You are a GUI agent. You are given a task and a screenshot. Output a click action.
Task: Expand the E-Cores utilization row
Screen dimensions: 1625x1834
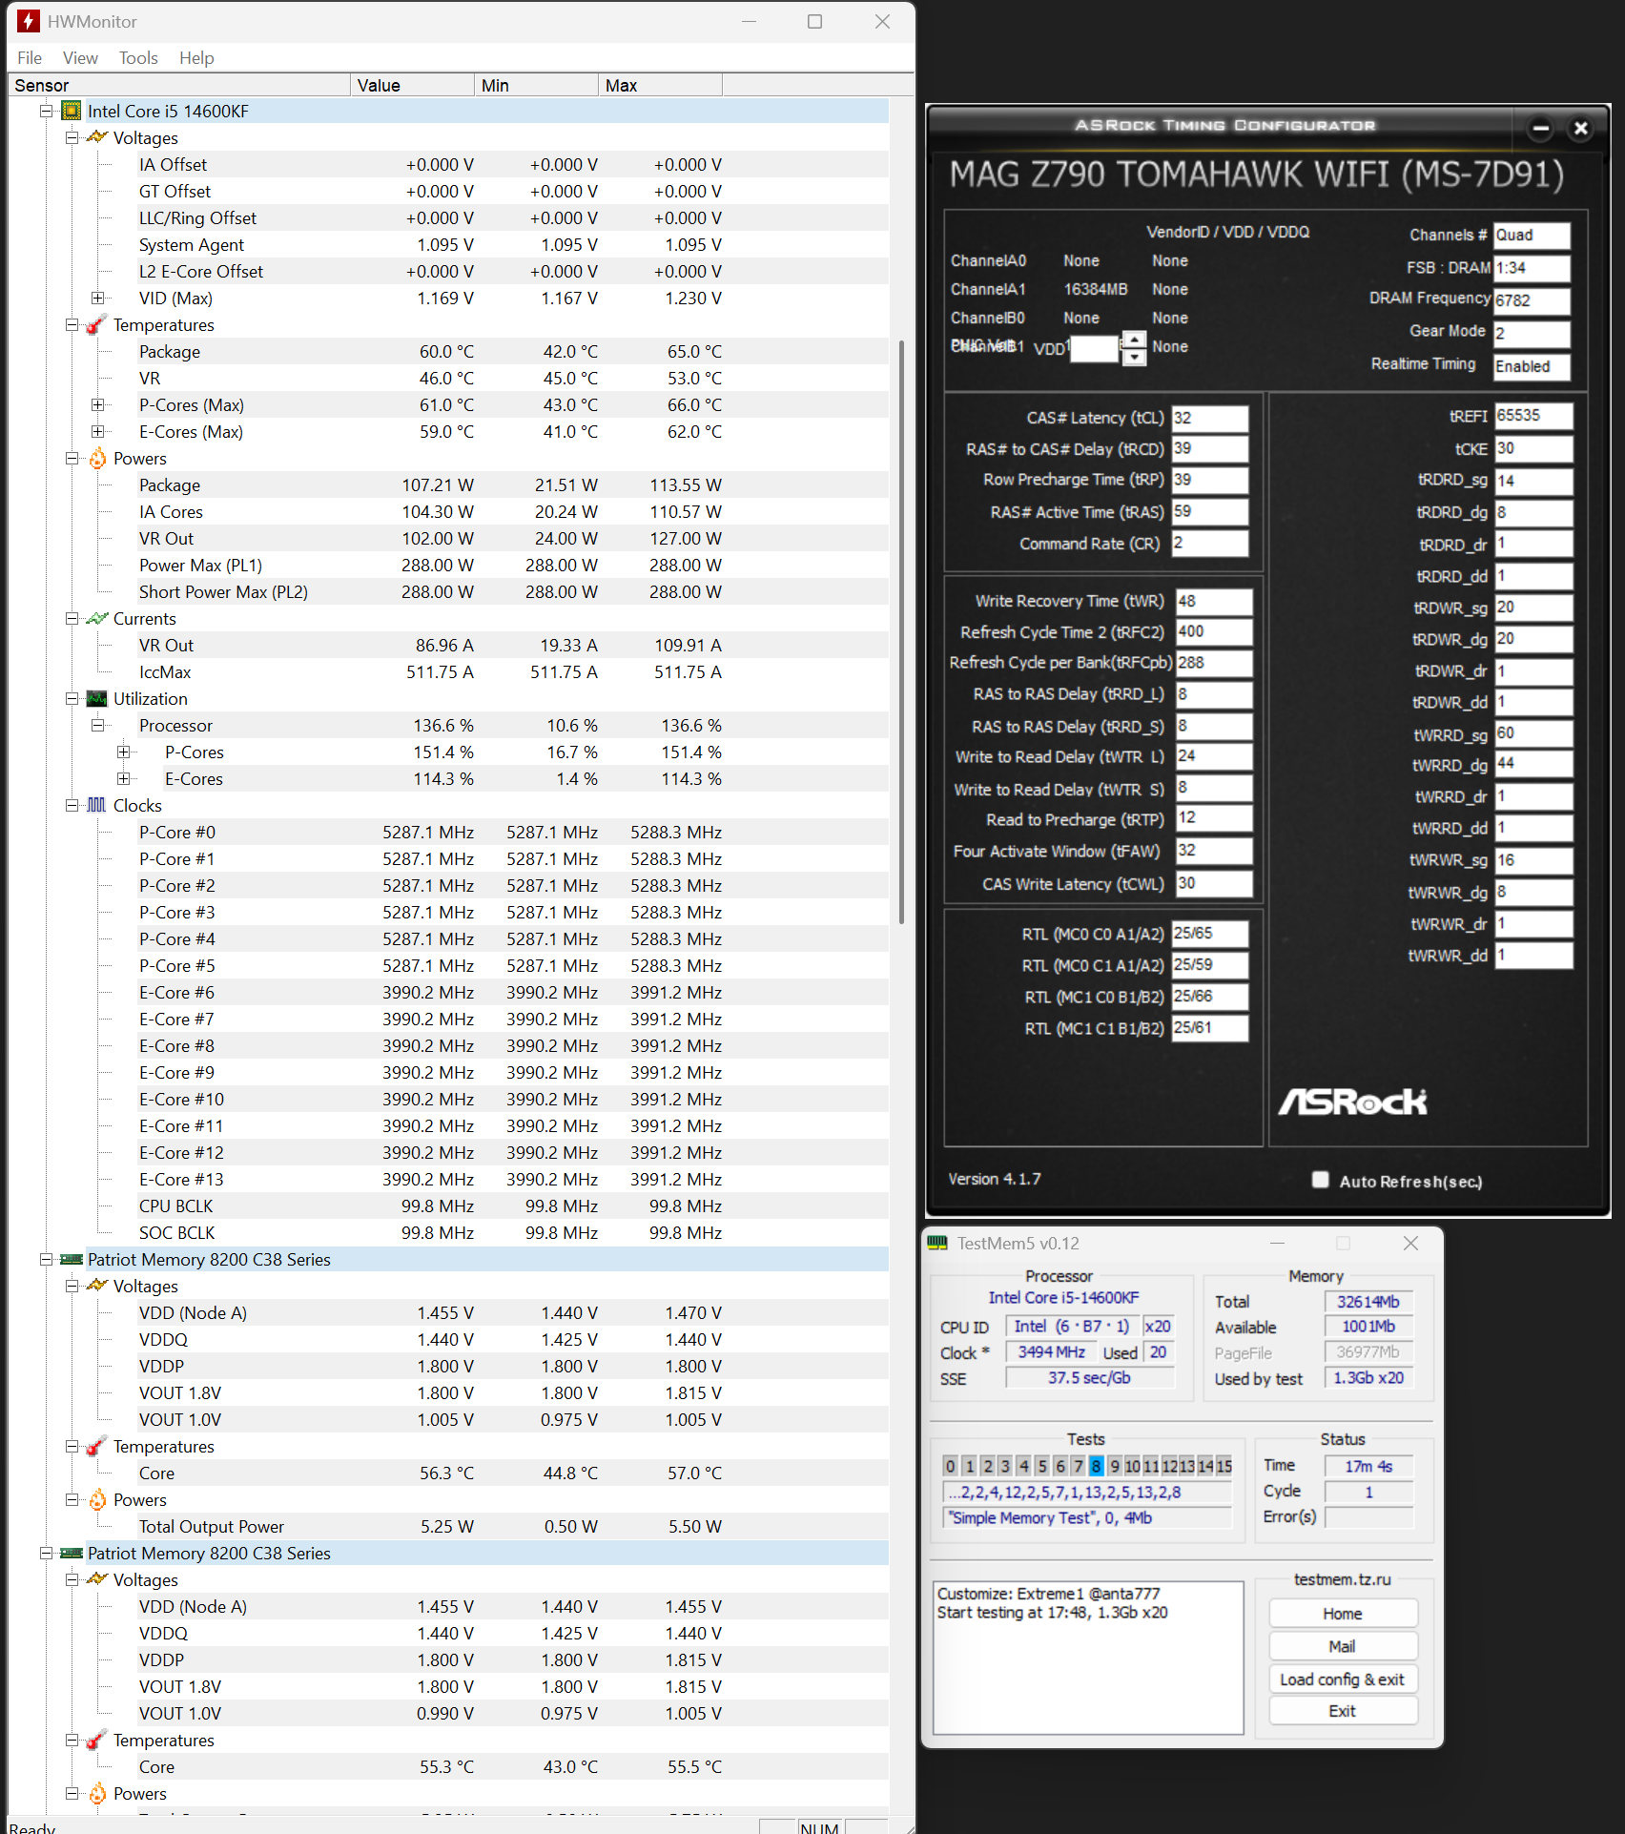click(x=123, y=779)
